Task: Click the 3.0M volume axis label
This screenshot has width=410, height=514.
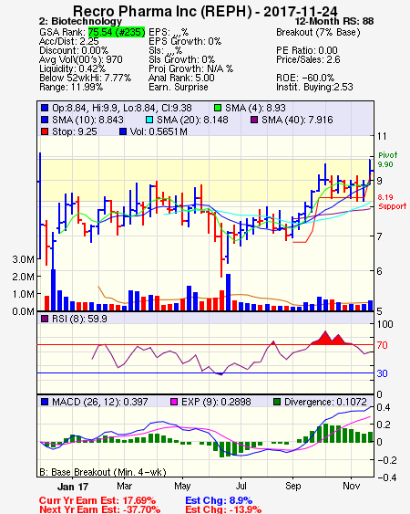Action: [23, 259]
